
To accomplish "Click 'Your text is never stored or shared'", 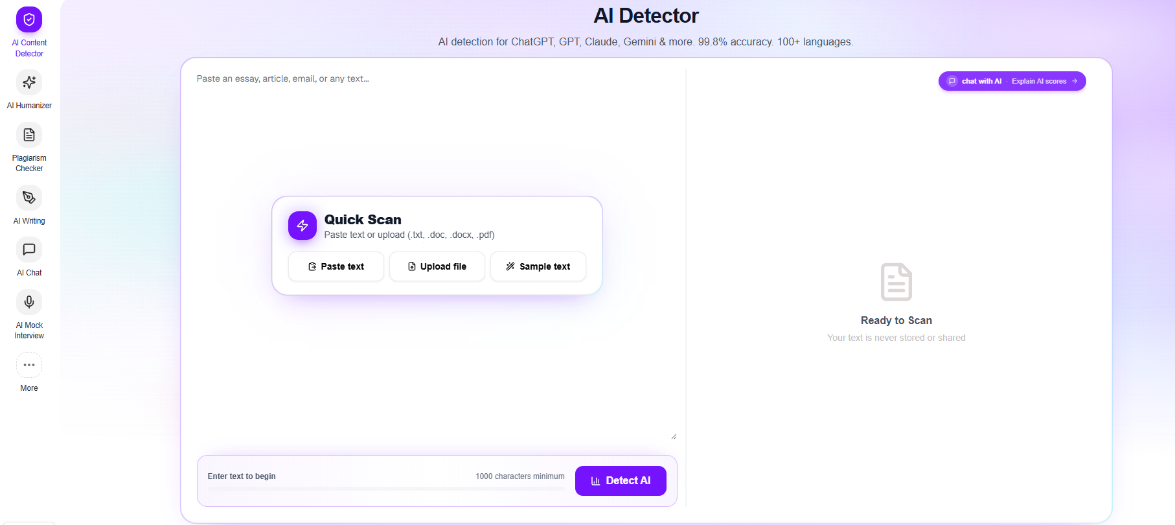I will point(896,338).
